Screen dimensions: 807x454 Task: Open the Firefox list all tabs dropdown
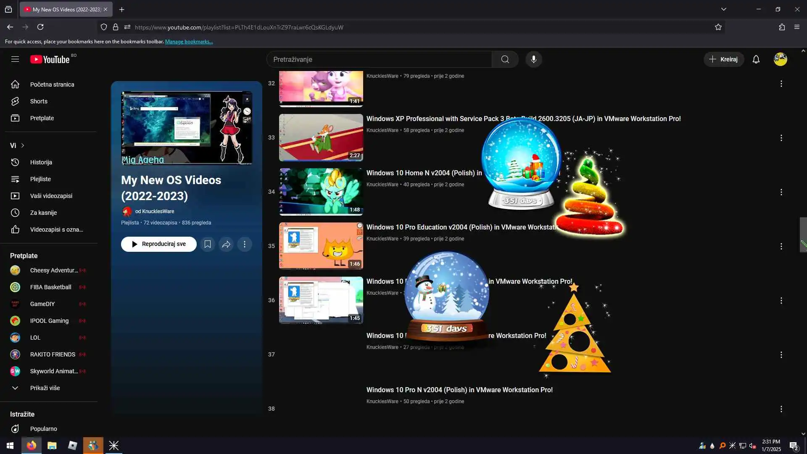(723, 9)
